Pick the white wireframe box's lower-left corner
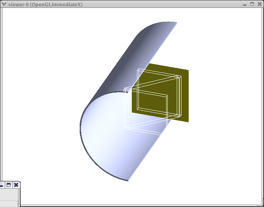The height and width of the screenshot is (207, 264). point(125,129)
